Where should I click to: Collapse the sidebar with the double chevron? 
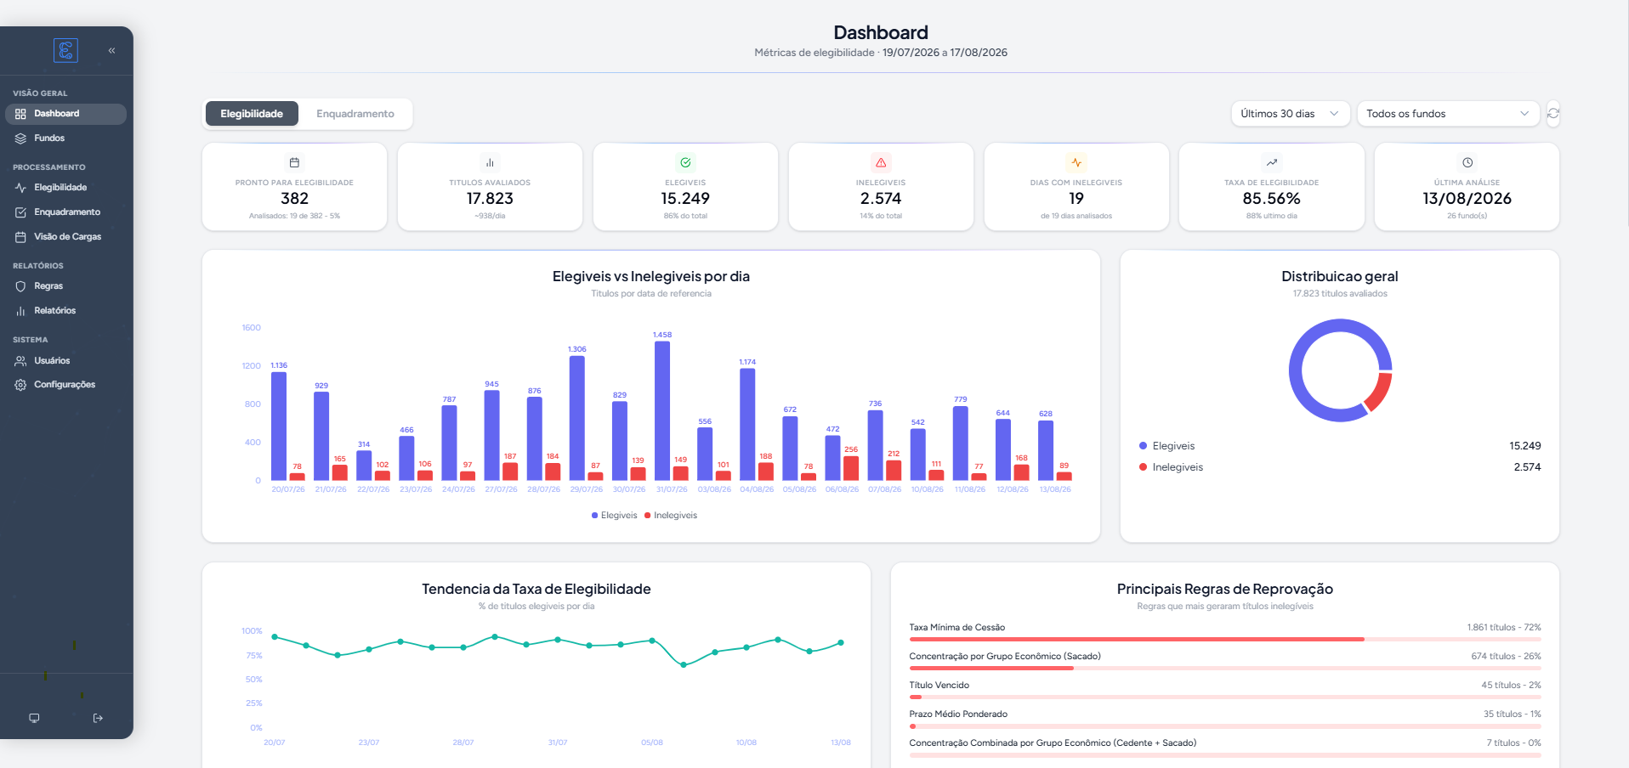click(111, 51)
